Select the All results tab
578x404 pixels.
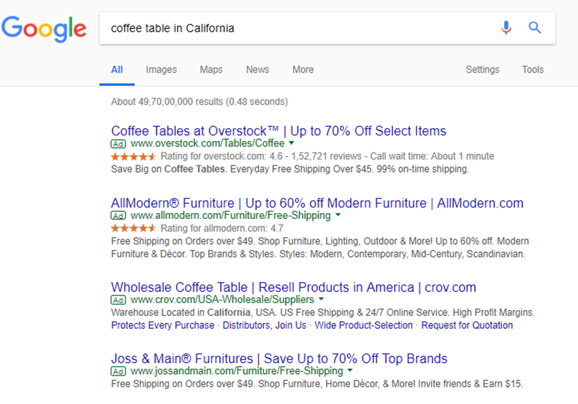tap(117, 70)
